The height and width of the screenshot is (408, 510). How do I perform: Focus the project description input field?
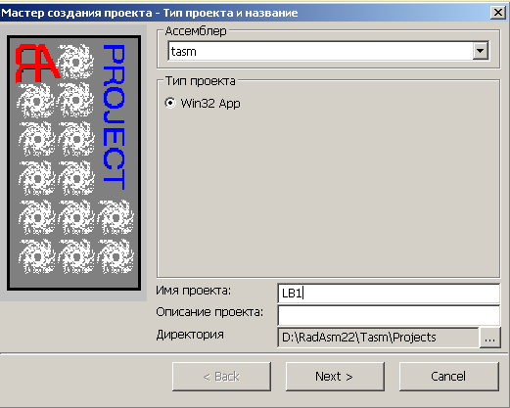tap(389, 315)
